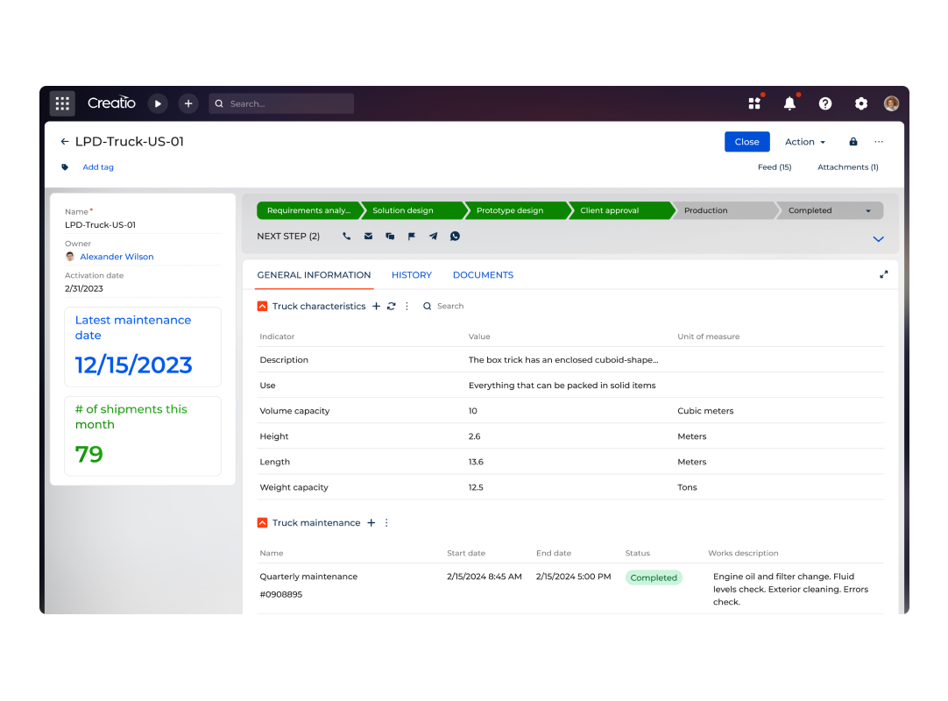Refresh the Truck characteristics list
This screenshot has height=701, width=948.
click(x=391, y=307)
